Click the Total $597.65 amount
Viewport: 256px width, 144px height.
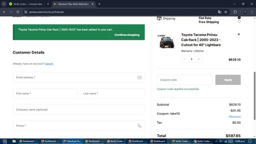[233, 136]
